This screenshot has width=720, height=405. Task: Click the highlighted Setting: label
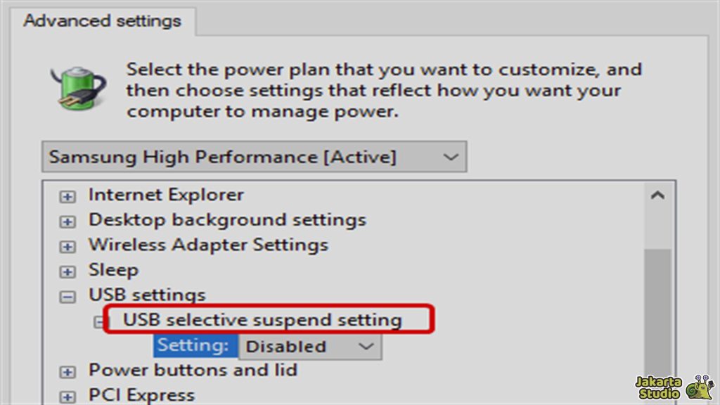point(193,346)
